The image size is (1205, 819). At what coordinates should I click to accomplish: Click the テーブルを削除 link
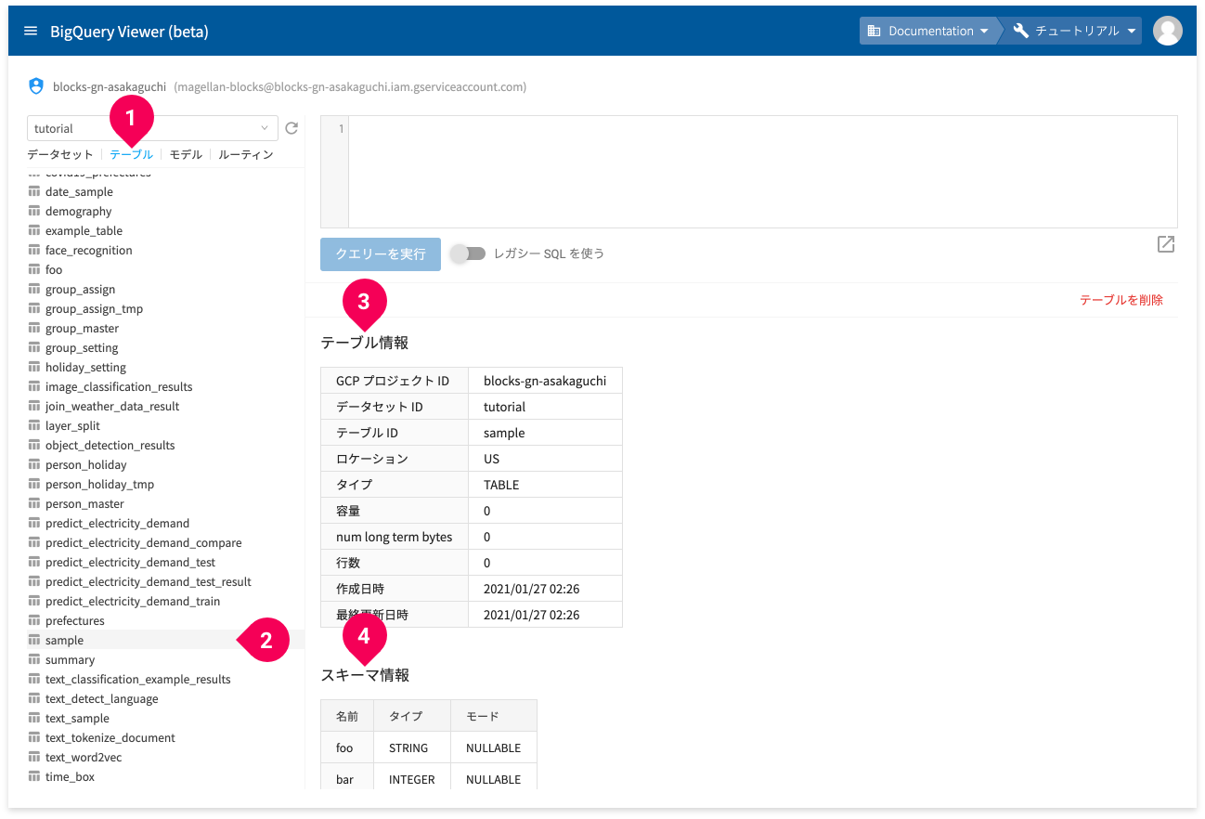[1121, 300]
